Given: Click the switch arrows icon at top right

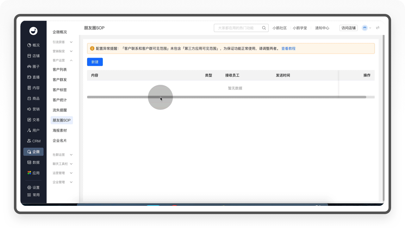Looking at the screenshot, I should click(377, 28).
